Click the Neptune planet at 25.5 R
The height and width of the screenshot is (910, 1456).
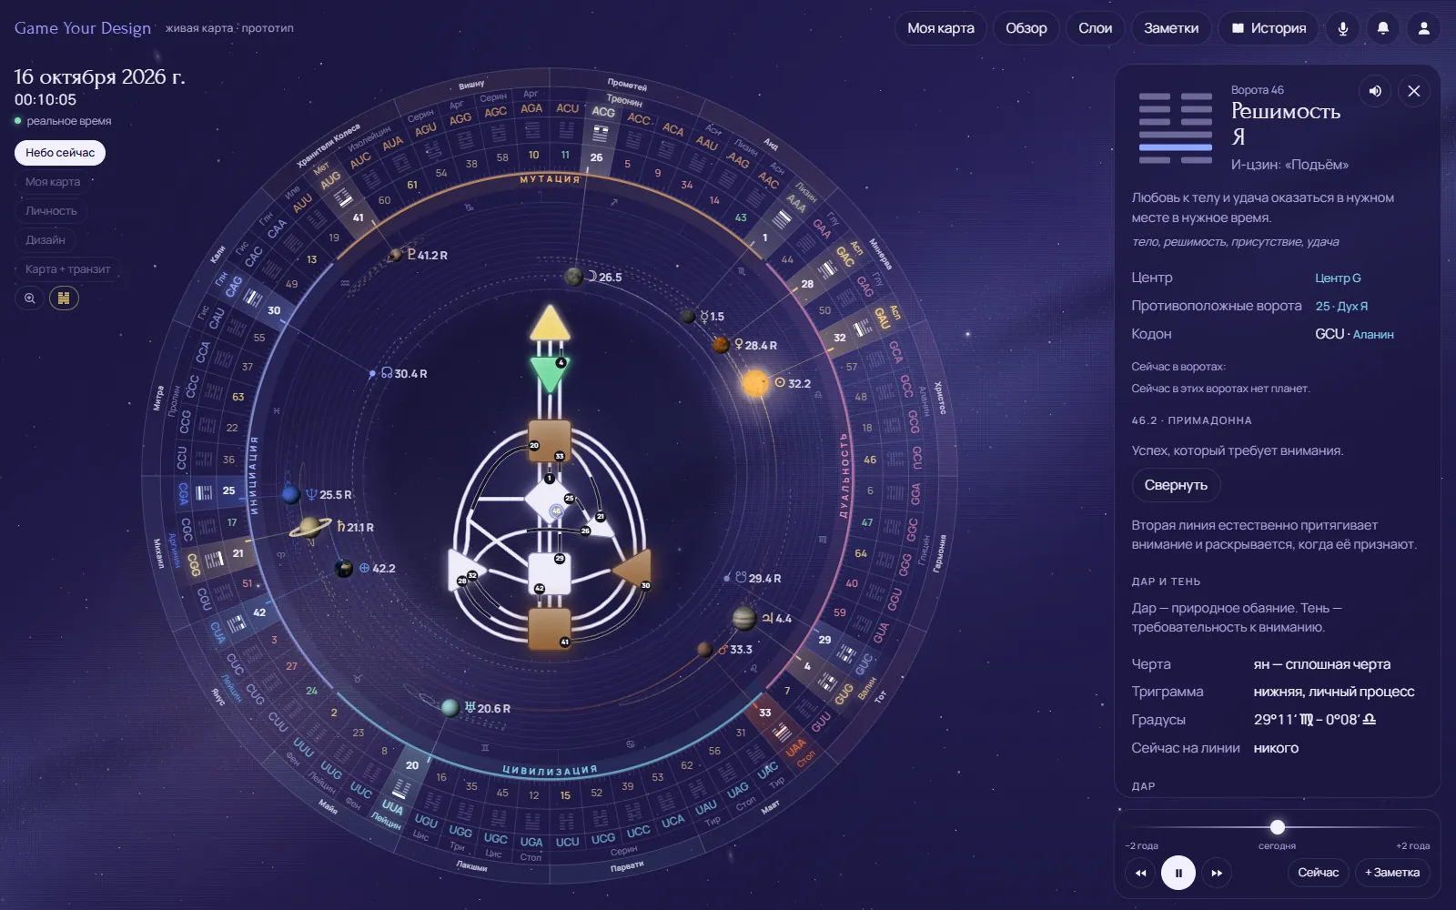[291, 495]
